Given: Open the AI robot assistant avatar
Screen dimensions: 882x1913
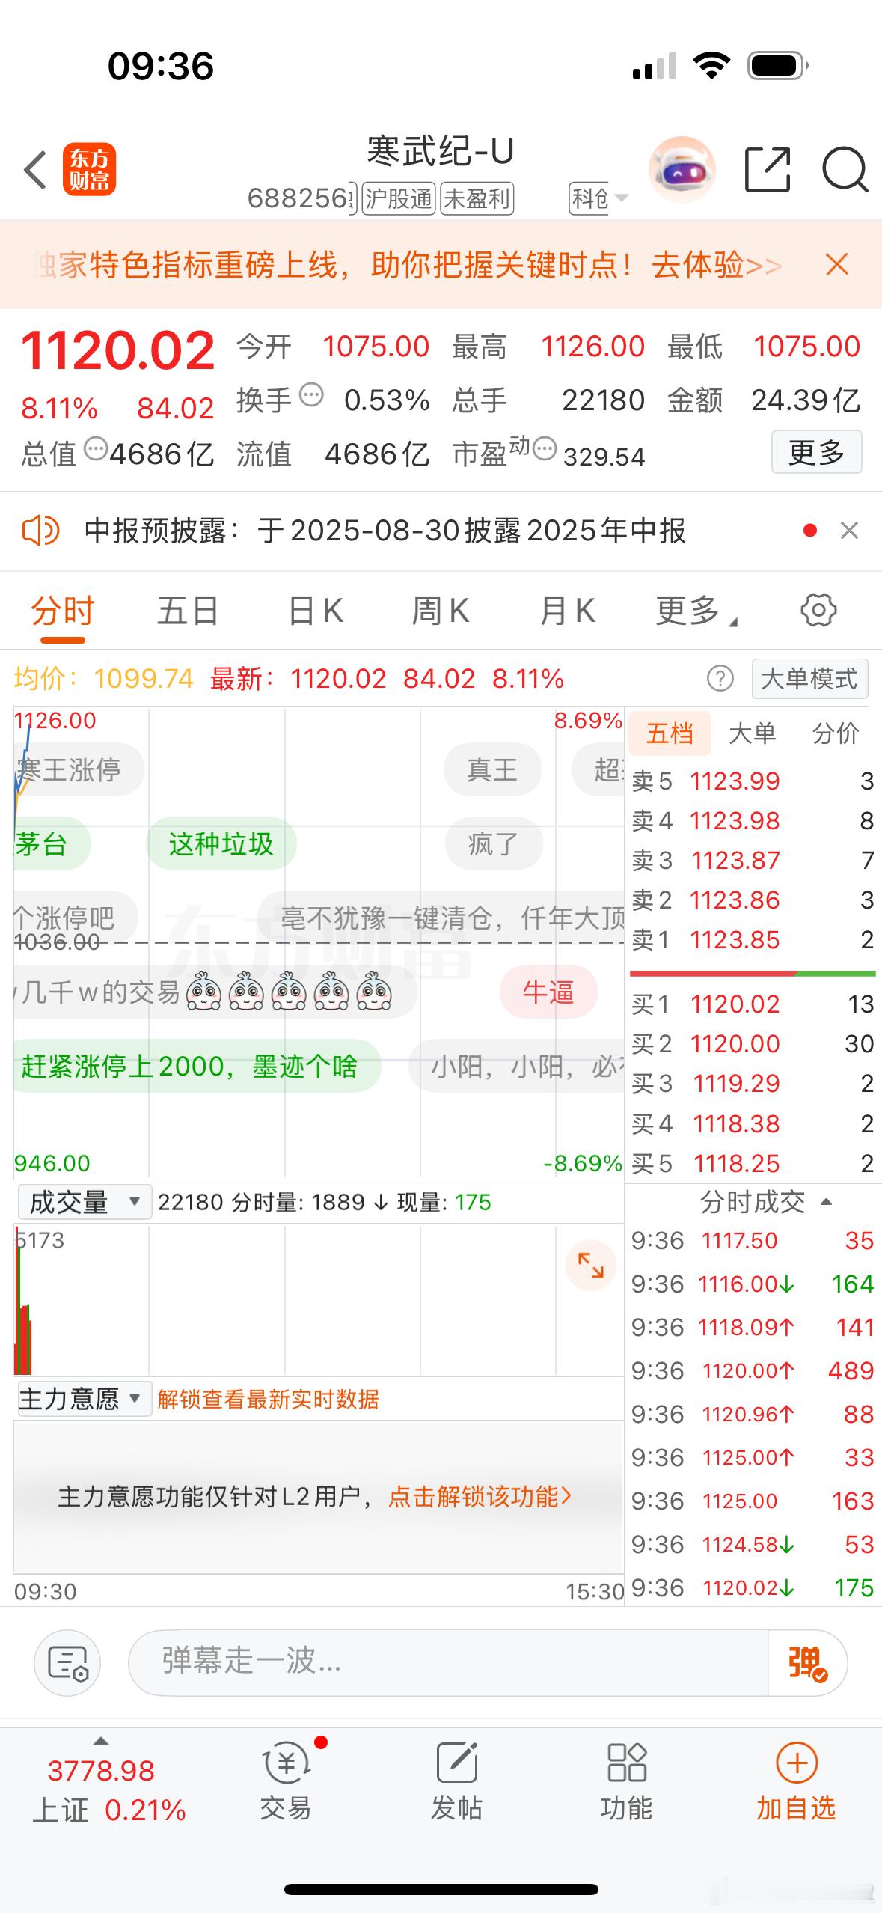Looking at the screenshot, I should point(682,170).
